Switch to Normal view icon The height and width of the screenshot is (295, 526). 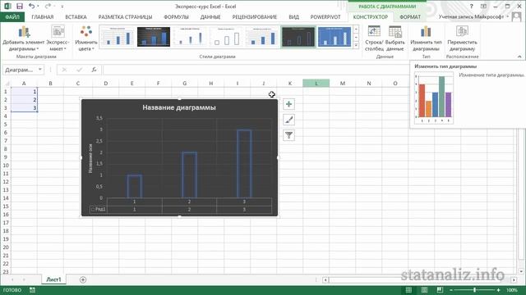408,290
